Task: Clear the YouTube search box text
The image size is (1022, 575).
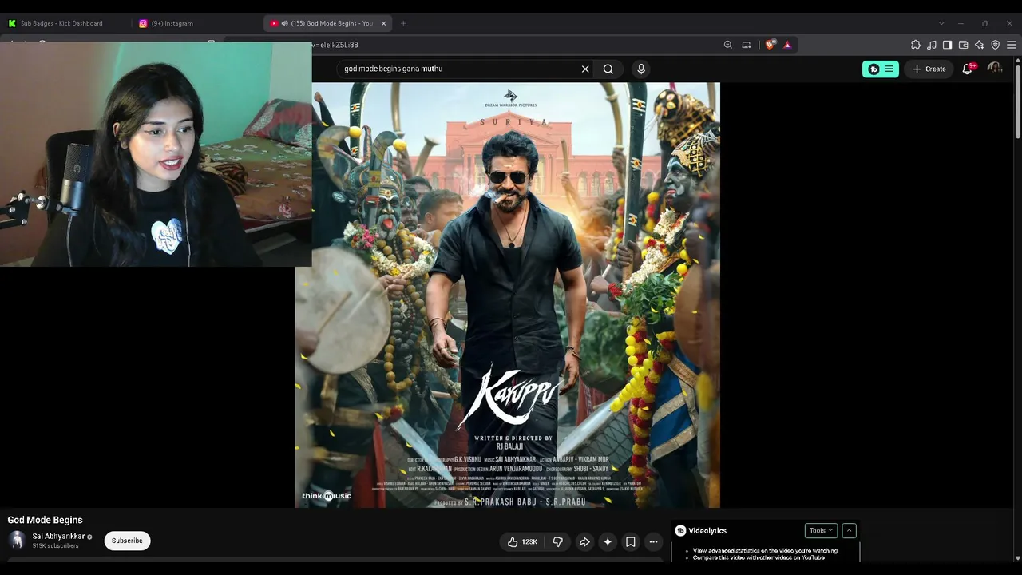Action: tap(585, 69)
